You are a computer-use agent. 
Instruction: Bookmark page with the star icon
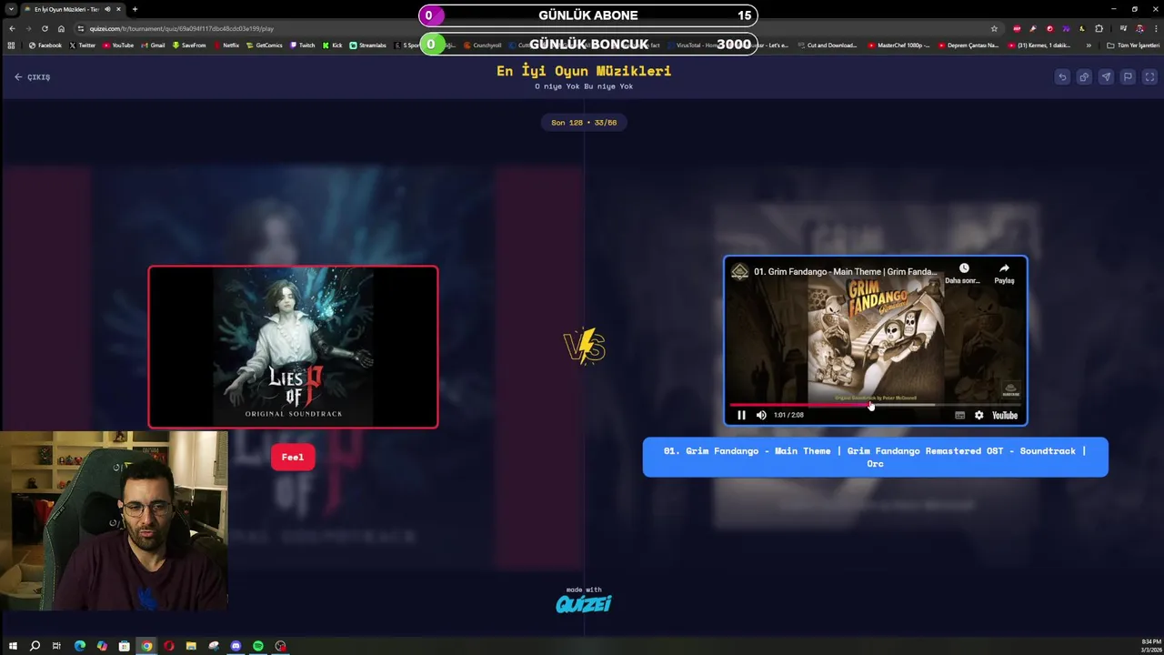(994, 28)
